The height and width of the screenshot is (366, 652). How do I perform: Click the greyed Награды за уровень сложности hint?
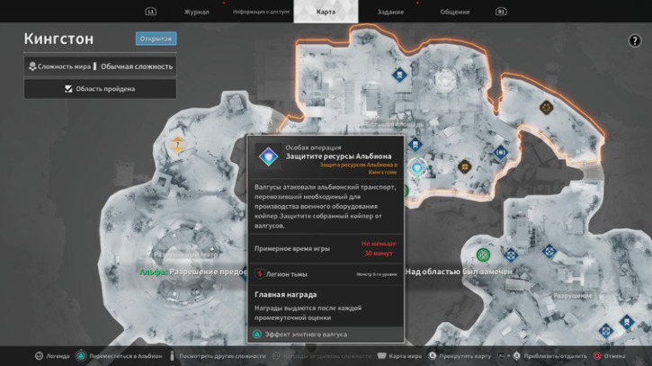[x=327, y=356]
